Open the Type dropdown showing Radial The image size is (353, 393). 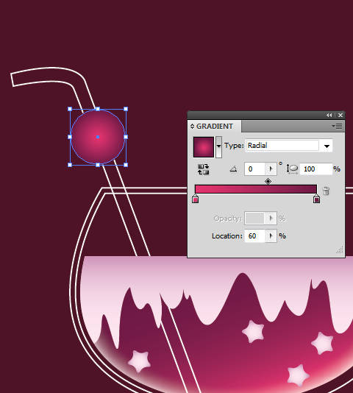pos(289,146)
